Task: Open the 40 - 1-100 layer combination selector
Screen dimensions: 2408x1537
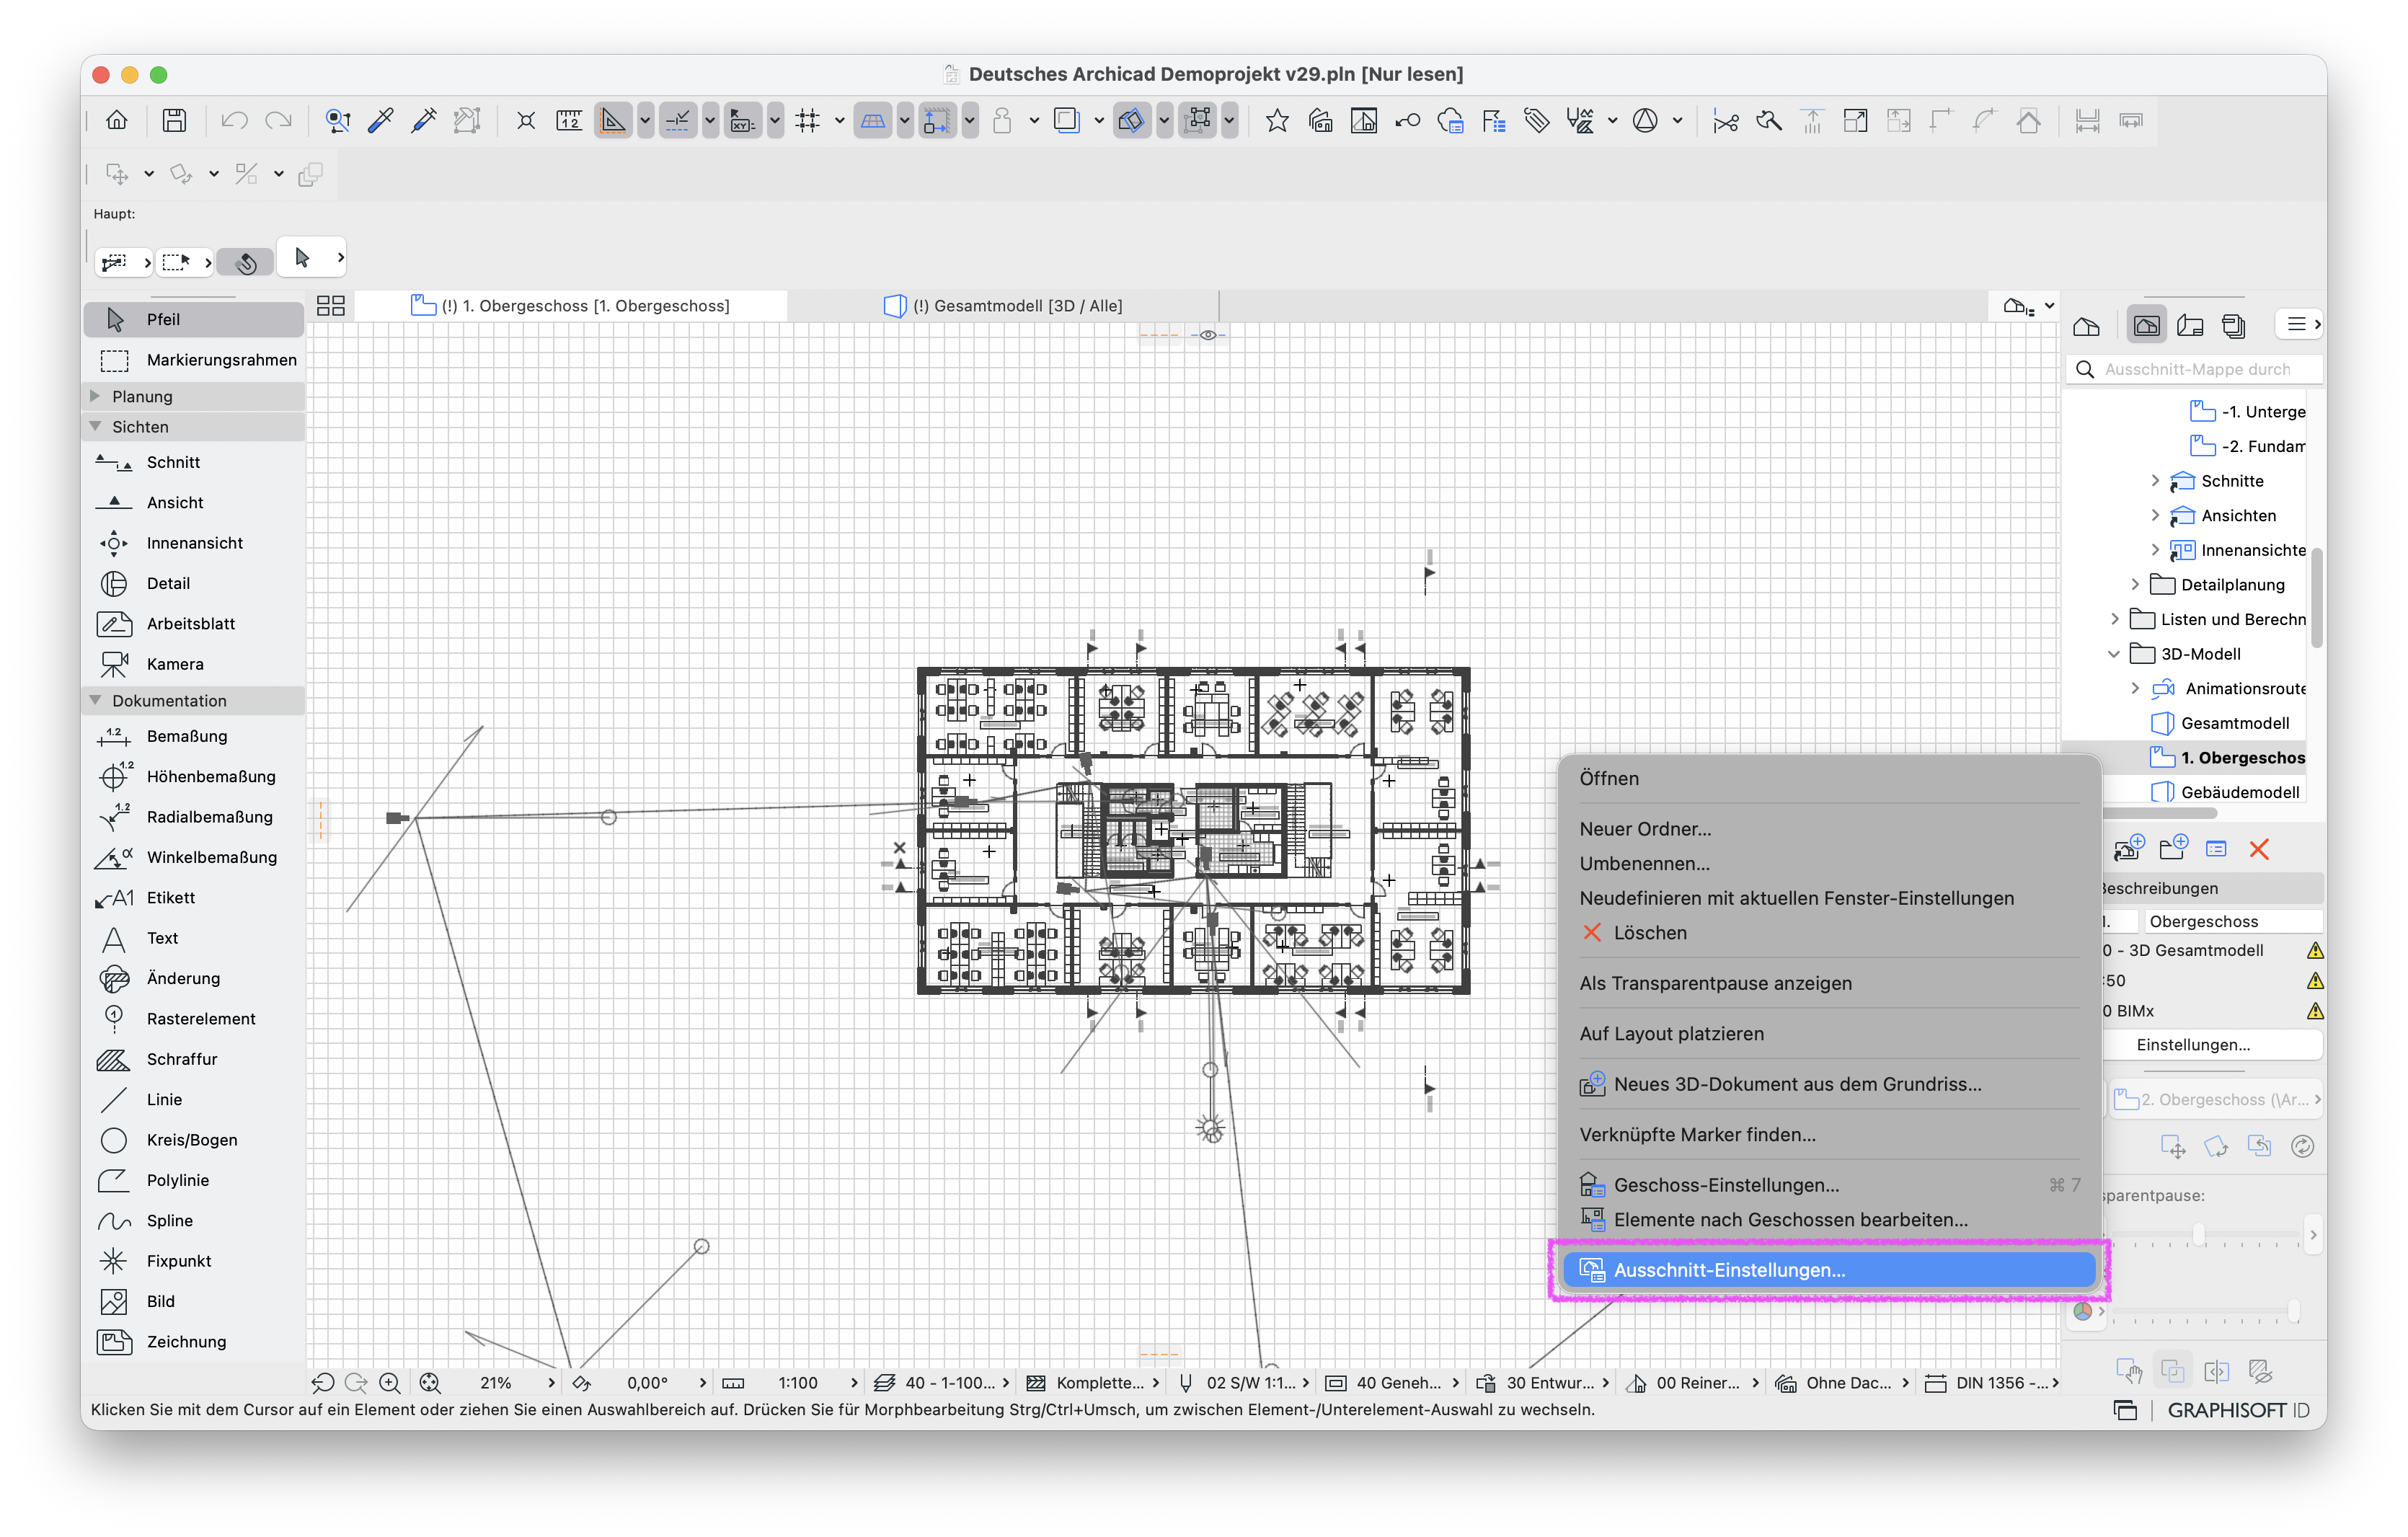Action: tap(942, 1383)
